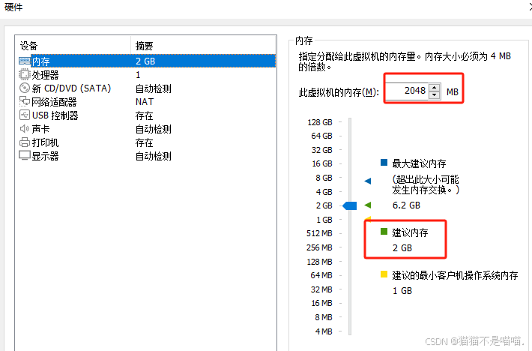Click 存在 summary in printer row
The height and width of the screenshot is (351, 532).
144,143
